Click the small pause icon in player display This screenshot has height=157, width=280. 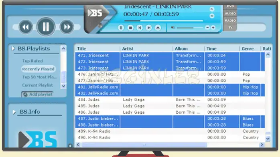(x=121, y=28)
